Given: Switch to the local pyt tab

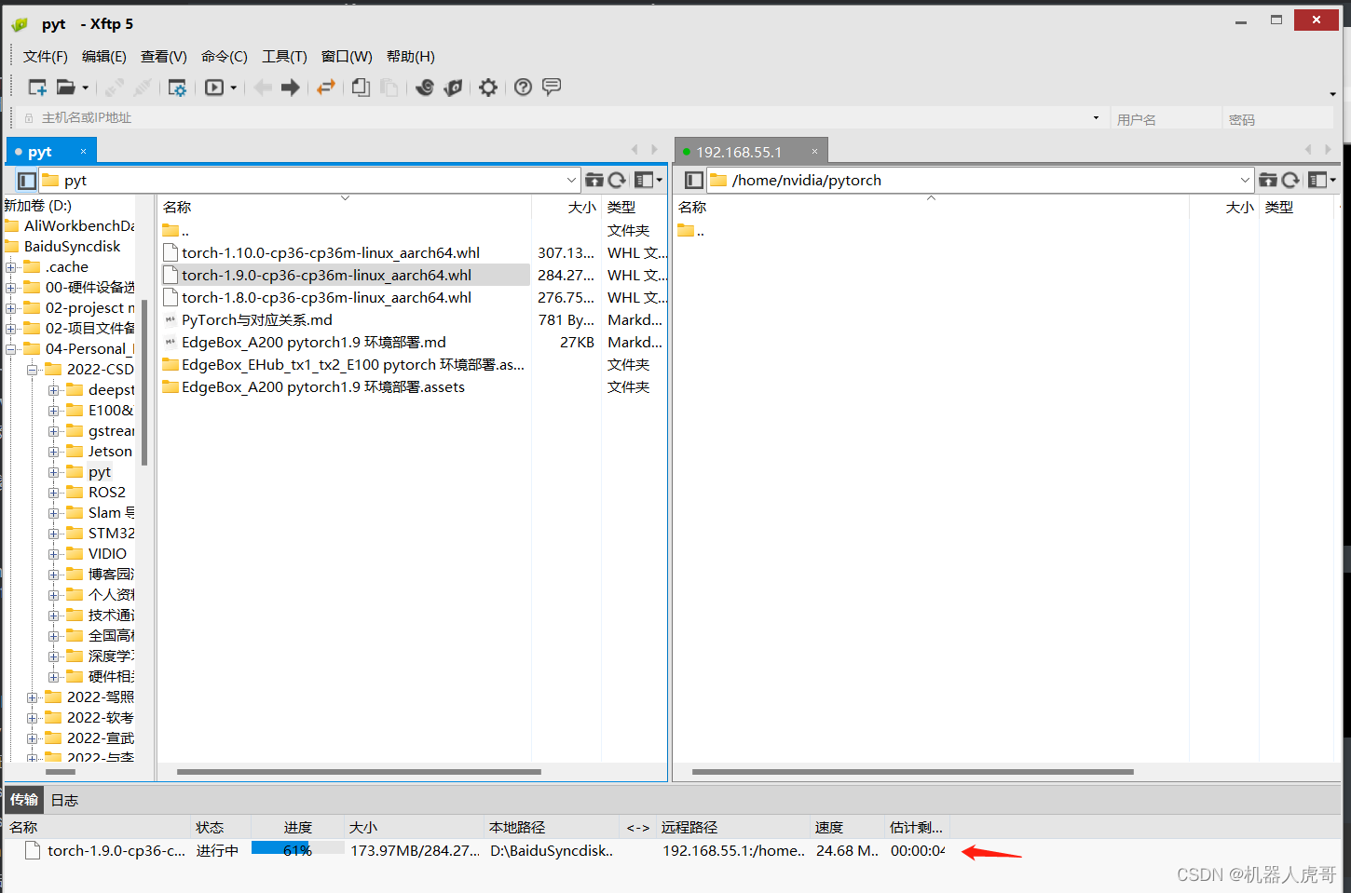Looking at the screenshot, I should click(51, 152).
